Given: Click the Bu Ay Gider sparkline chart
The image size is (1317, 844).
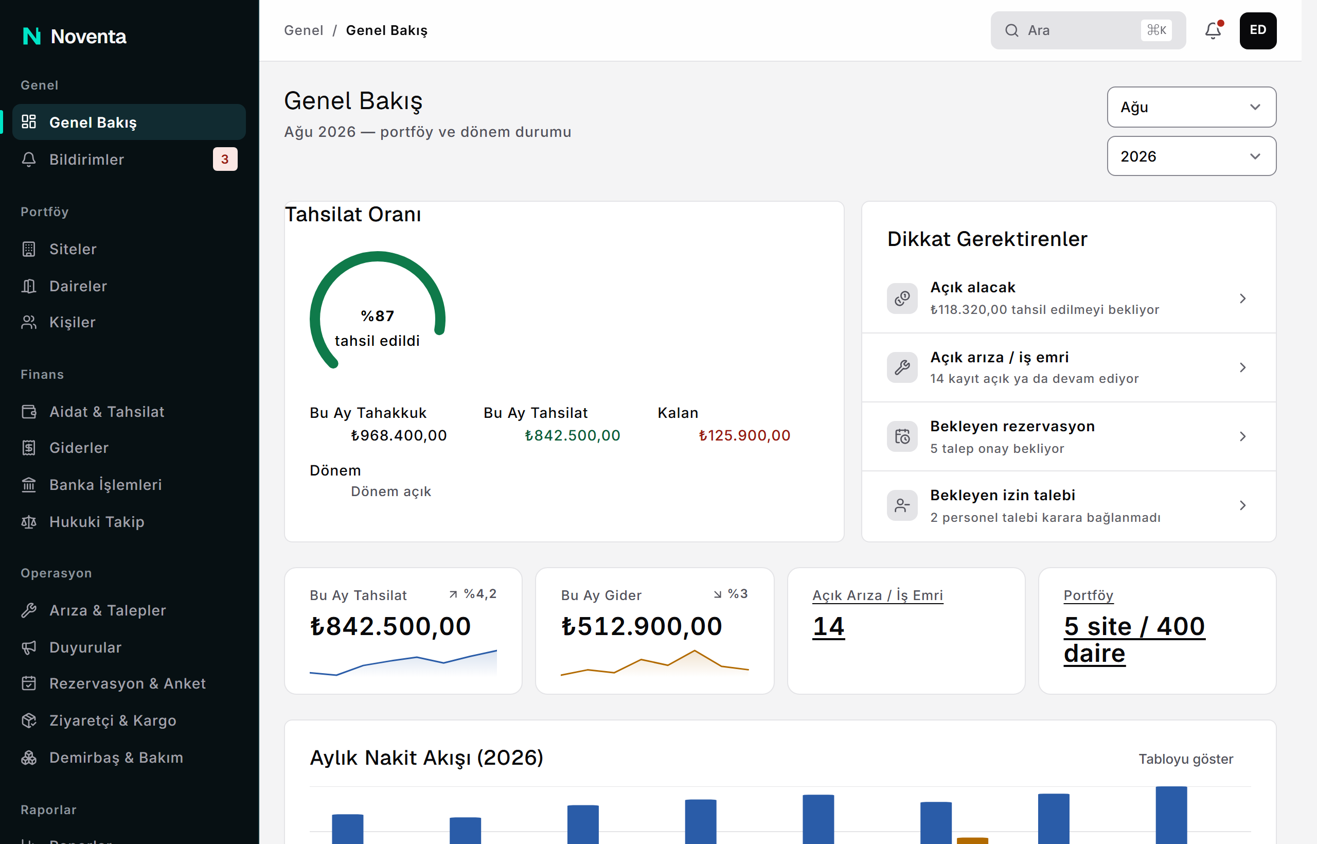Looking at the screenshot, I should tap(655, 663).
